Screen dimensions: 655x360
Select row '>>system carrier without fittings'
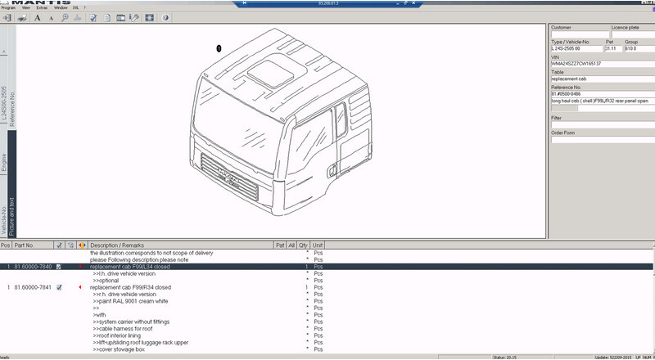(327, 322)
